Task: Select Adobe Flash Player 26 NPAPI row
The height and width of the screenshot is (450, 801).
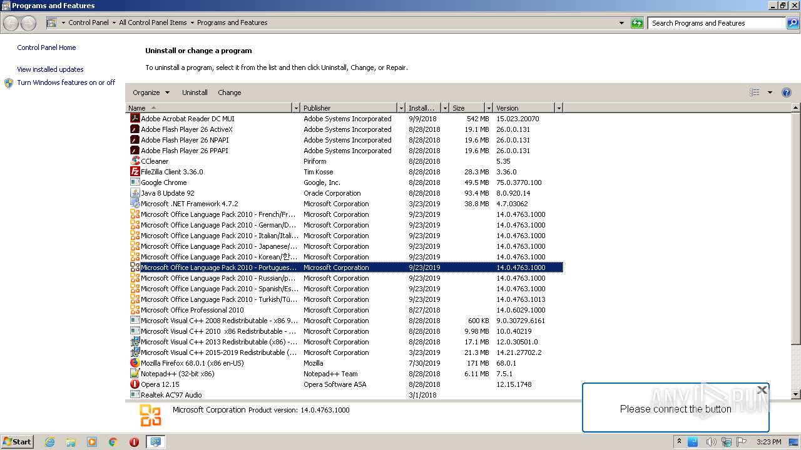Action: 344,140
